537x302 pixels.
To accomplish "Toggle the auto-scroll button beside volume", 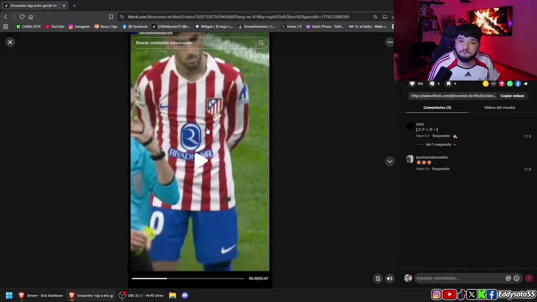I will tap(378, 279).
